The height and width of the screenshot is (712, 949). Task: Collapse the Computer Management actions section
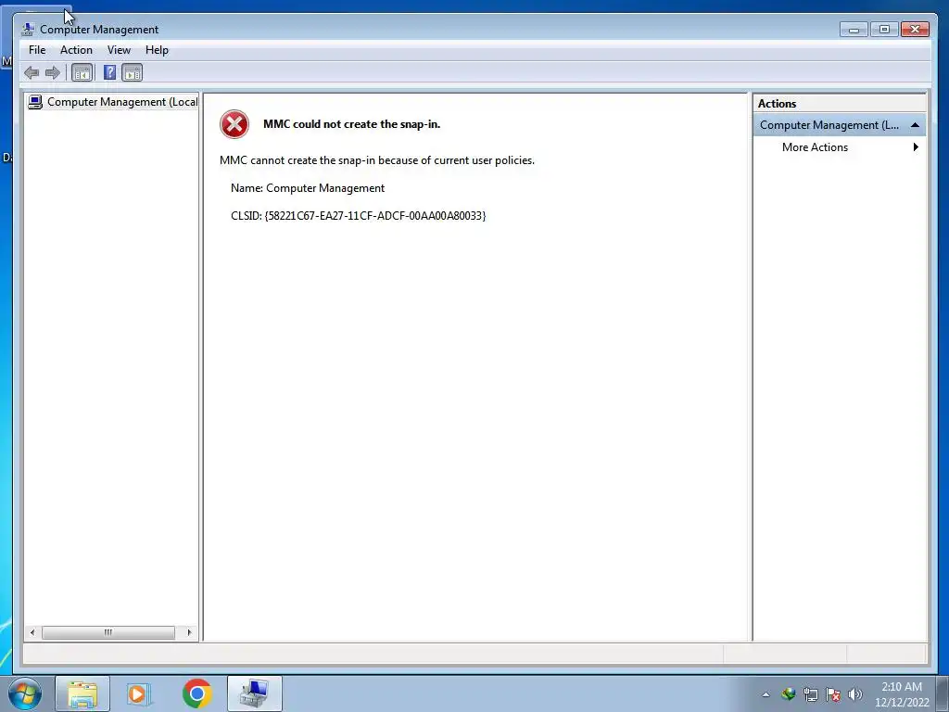coord(915,125)
